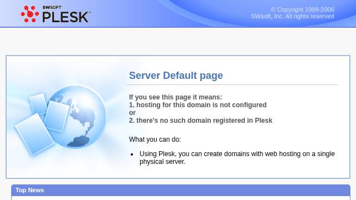The image size is (356, 200).
Task: Click the standalone word 'or' between the reasons
Action: 132,113
